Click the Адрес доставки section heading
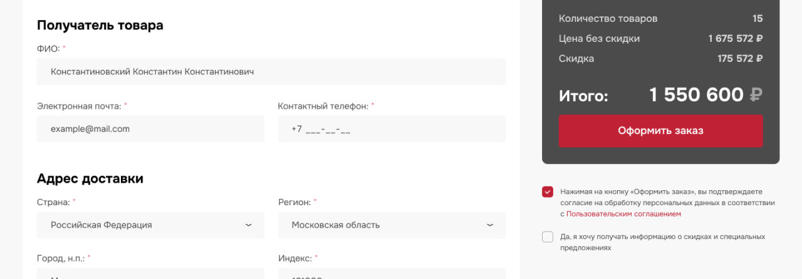Image resolution: width=802 pixels, height=279 pixels. [x=90, y=179]
